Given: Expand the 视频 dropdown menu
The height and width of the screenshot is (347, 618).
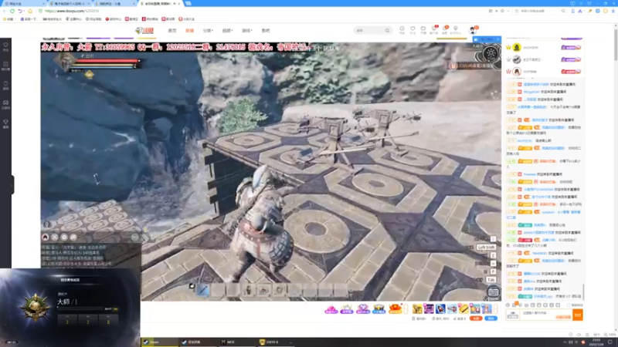Looking at the screenshot, I should coord(227,30).
